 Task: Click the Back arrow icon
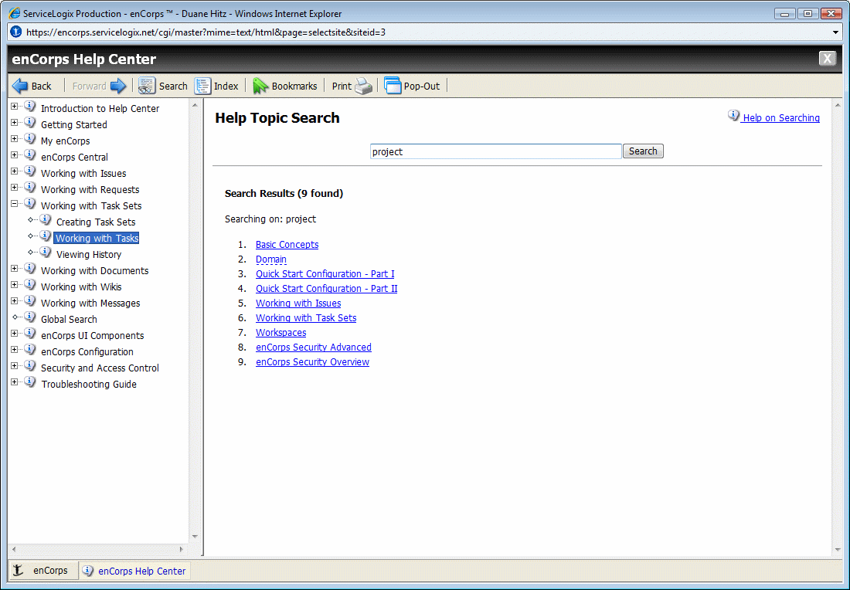tap(20, 86)
